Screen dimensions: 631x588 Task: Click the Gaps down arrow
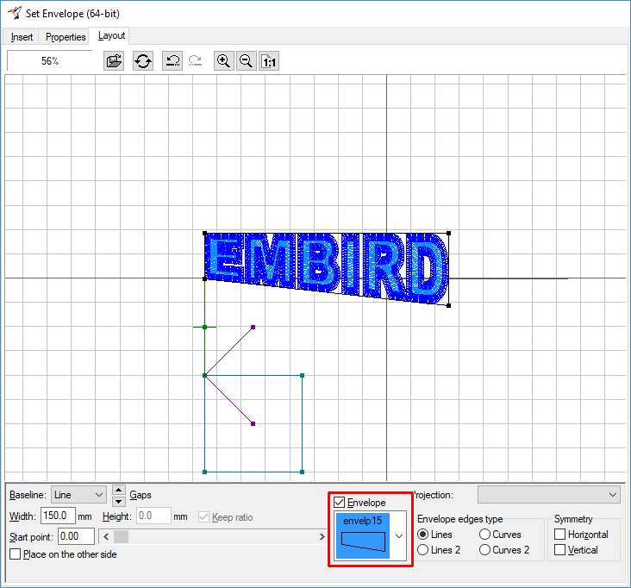(119, 500)
